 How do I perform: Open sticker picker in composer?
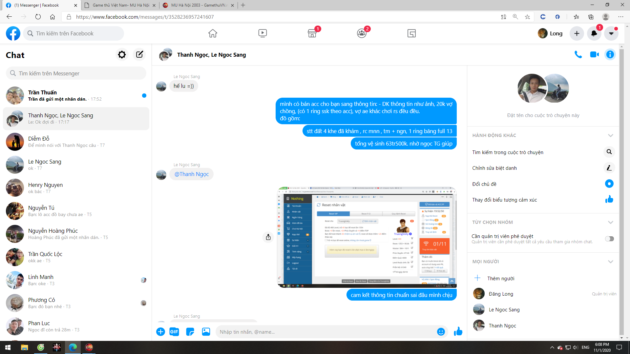(x=190, y=332)
